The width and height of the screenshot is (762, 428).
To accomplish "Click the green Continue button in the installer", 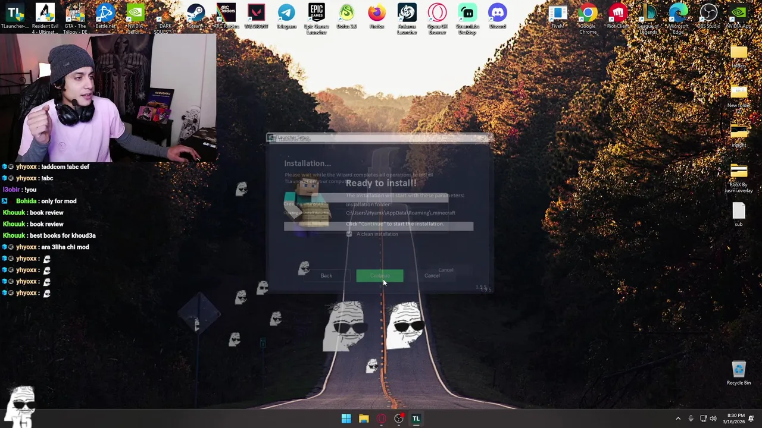I will tap(379, 276).
